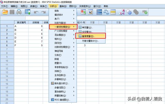The width and height of the screenshot is (165, 104).
Task: Open the Recall recent dialogs icon
Action: coord(28,12)
